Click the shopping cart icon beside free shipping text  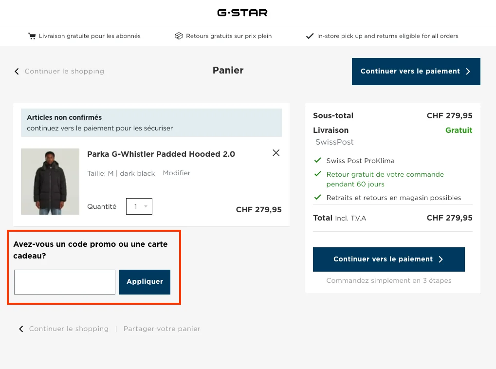pyautogui.click(x=32, y=36)
